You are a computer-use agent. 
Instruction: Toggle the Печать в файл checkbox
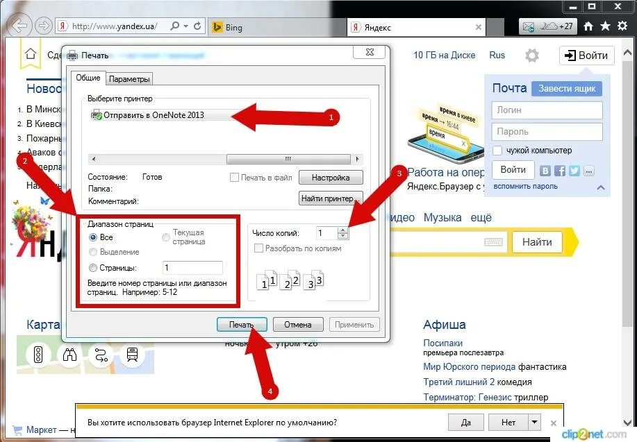[234, 178]
